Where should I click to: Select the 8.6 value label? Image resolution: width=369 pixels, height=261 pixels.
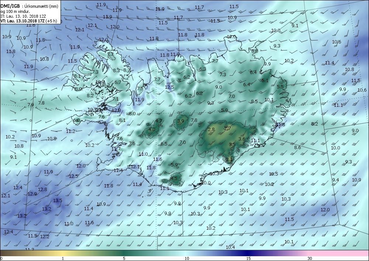297,147
